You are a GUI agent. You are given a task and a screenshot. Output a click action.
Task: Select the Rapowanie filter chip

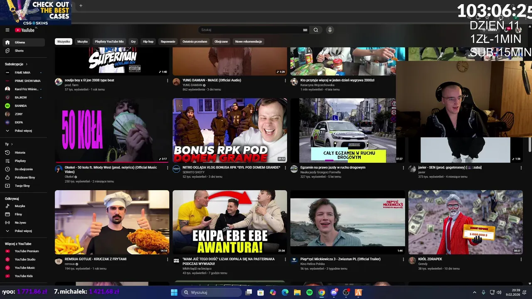(168, 42)
